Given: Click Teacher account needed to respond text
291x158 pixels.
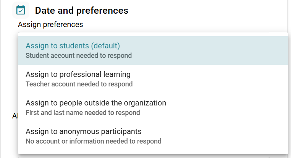Looking at the screenshot, I should [x=79, y=84].
